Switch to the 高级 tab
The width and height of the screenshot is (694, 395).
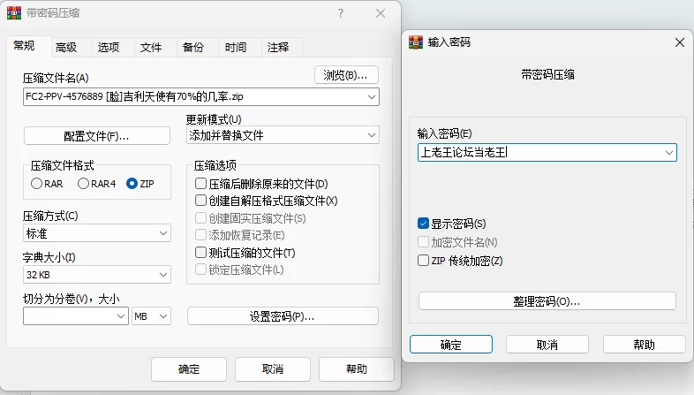click(66, 48)
